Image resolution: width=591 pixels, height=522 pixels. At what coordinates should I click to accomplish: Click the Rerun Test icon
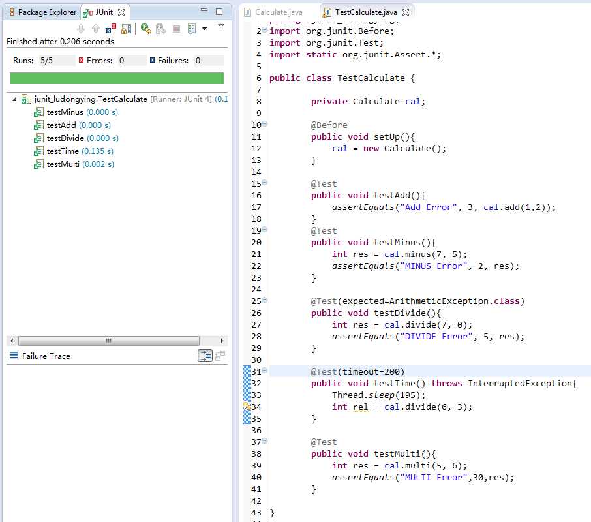(x=145, y=29)
